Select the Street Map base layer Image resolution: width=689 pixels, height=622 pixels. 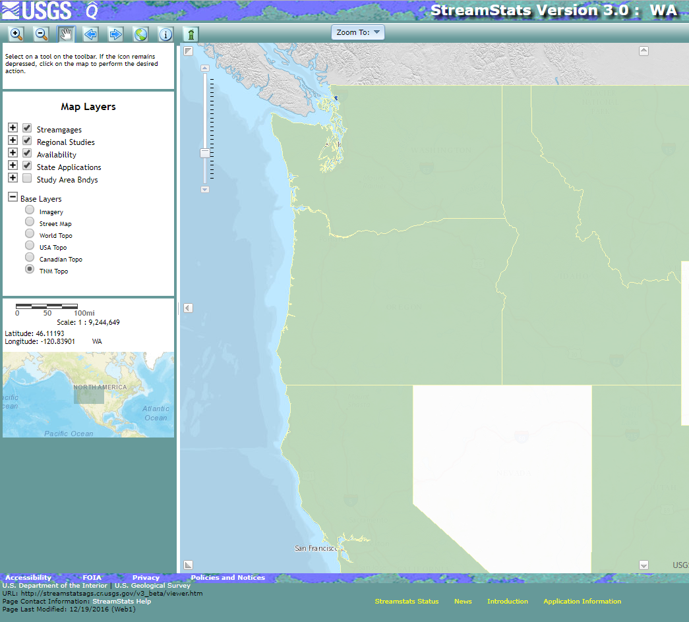29,221
